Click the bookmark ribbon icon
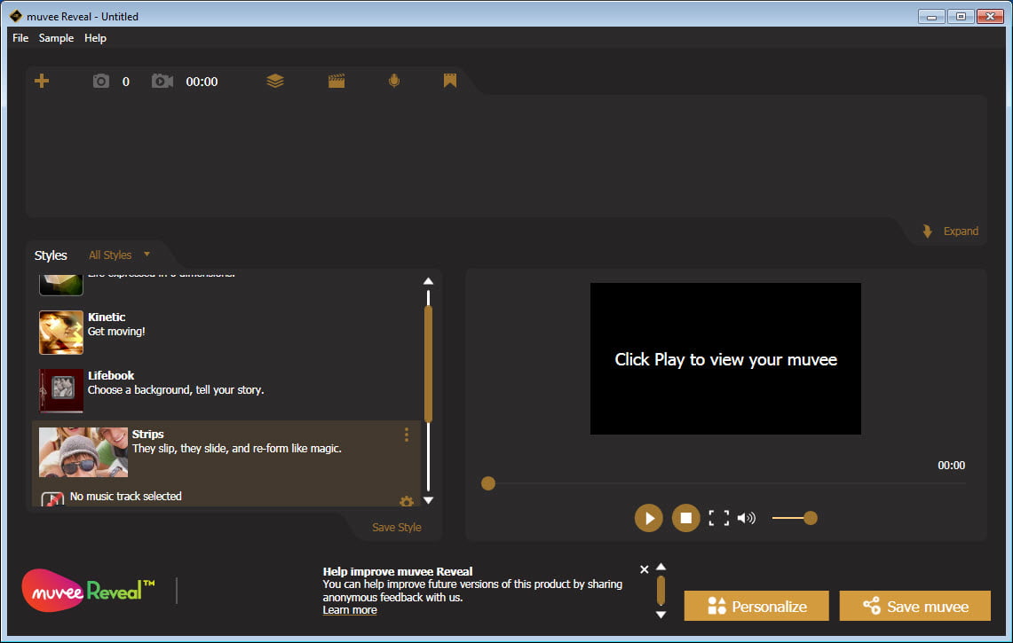The width and height of the screenshot is (1013, 643). [450, 81]
